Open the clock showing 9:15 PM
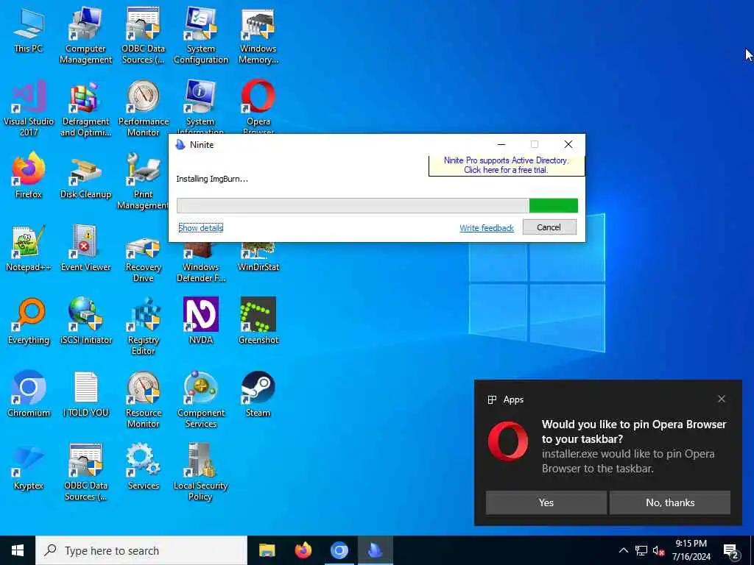 (x=691, y=550)
